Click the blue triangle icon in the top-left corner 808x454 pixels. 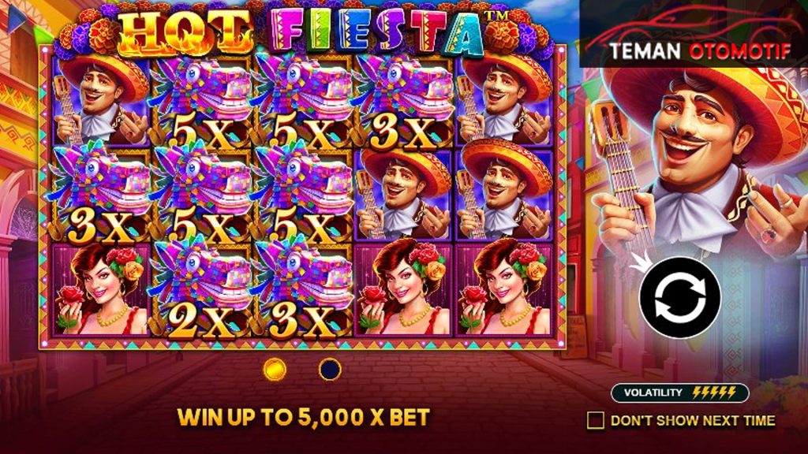[16, 21]
